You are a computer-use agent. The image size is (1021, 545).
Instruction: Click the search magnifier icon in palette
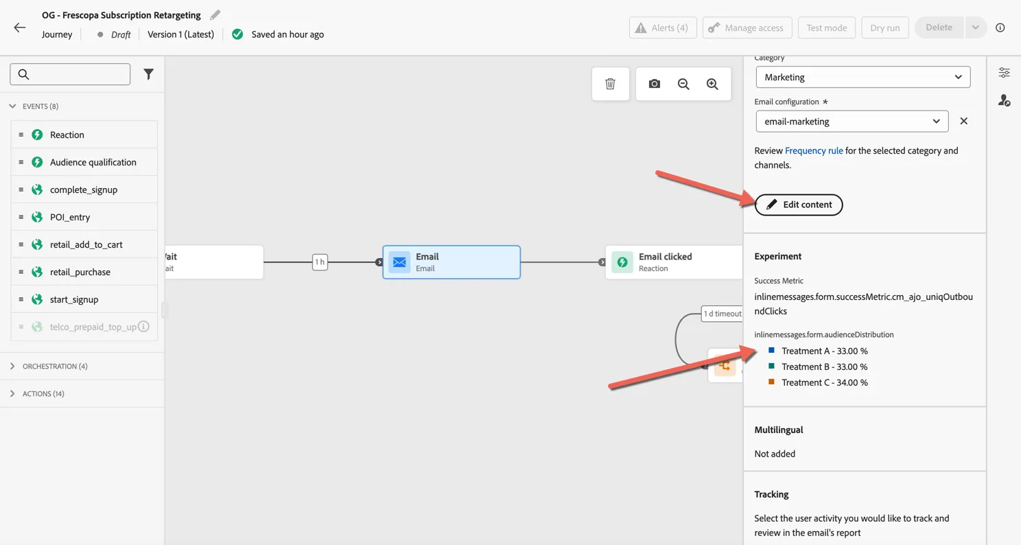(x=24, y=74)
